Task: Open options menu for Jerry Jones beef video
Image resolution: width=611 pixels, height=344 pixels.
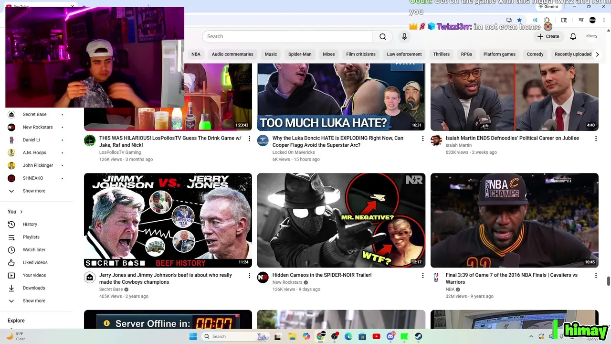Action: click(249, 276)
